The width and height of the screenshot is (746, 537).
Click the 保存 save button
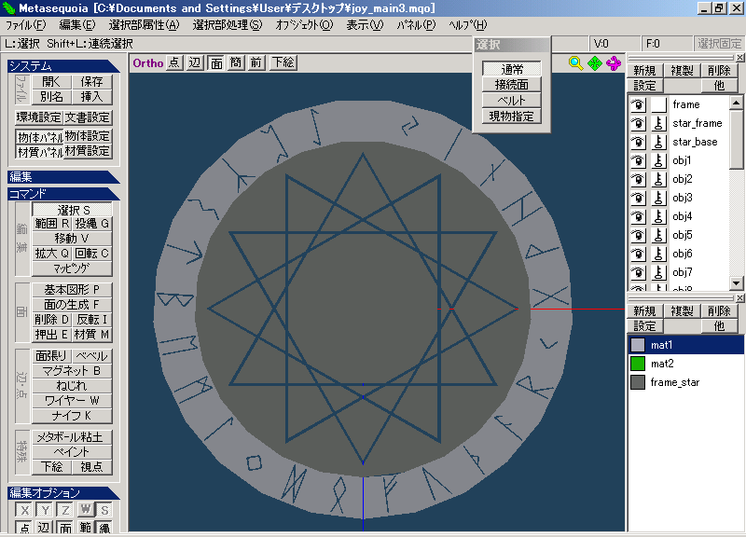[91, 82]
